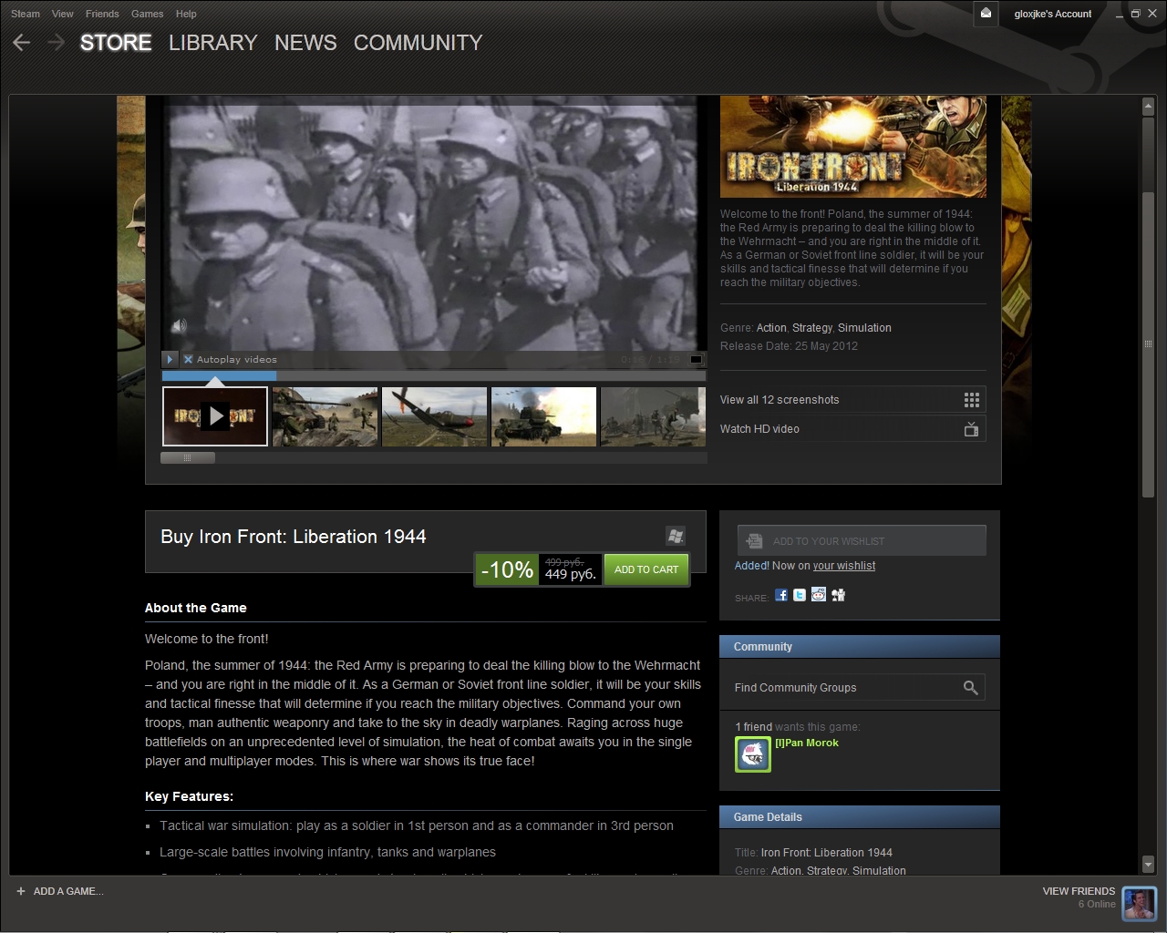The height and width of the screenshot is (933, 1167).
Task: Switch to the LIBRARY tab
Action: (x=213, y=43)
